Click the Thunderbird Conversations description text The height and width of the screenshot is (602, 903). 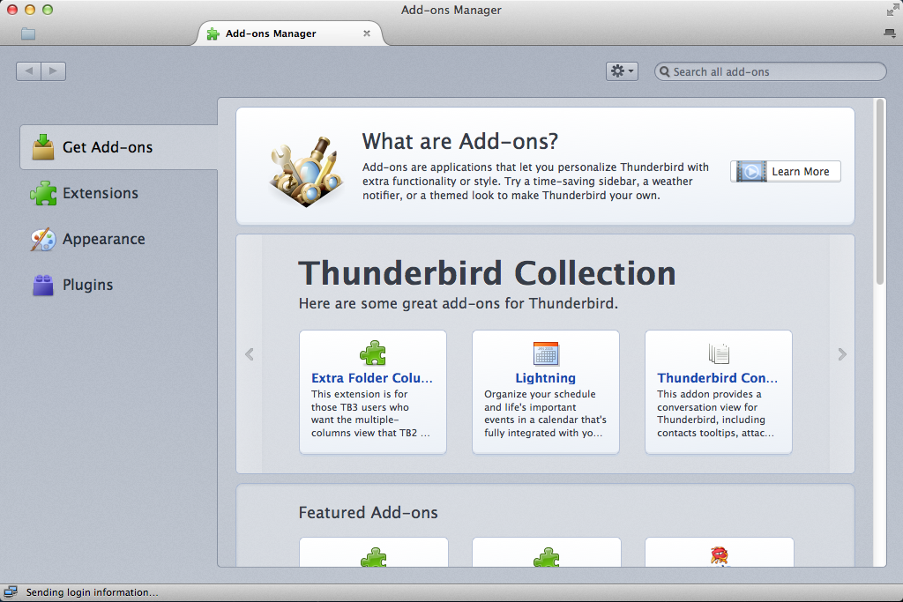[x=716, y=413]
